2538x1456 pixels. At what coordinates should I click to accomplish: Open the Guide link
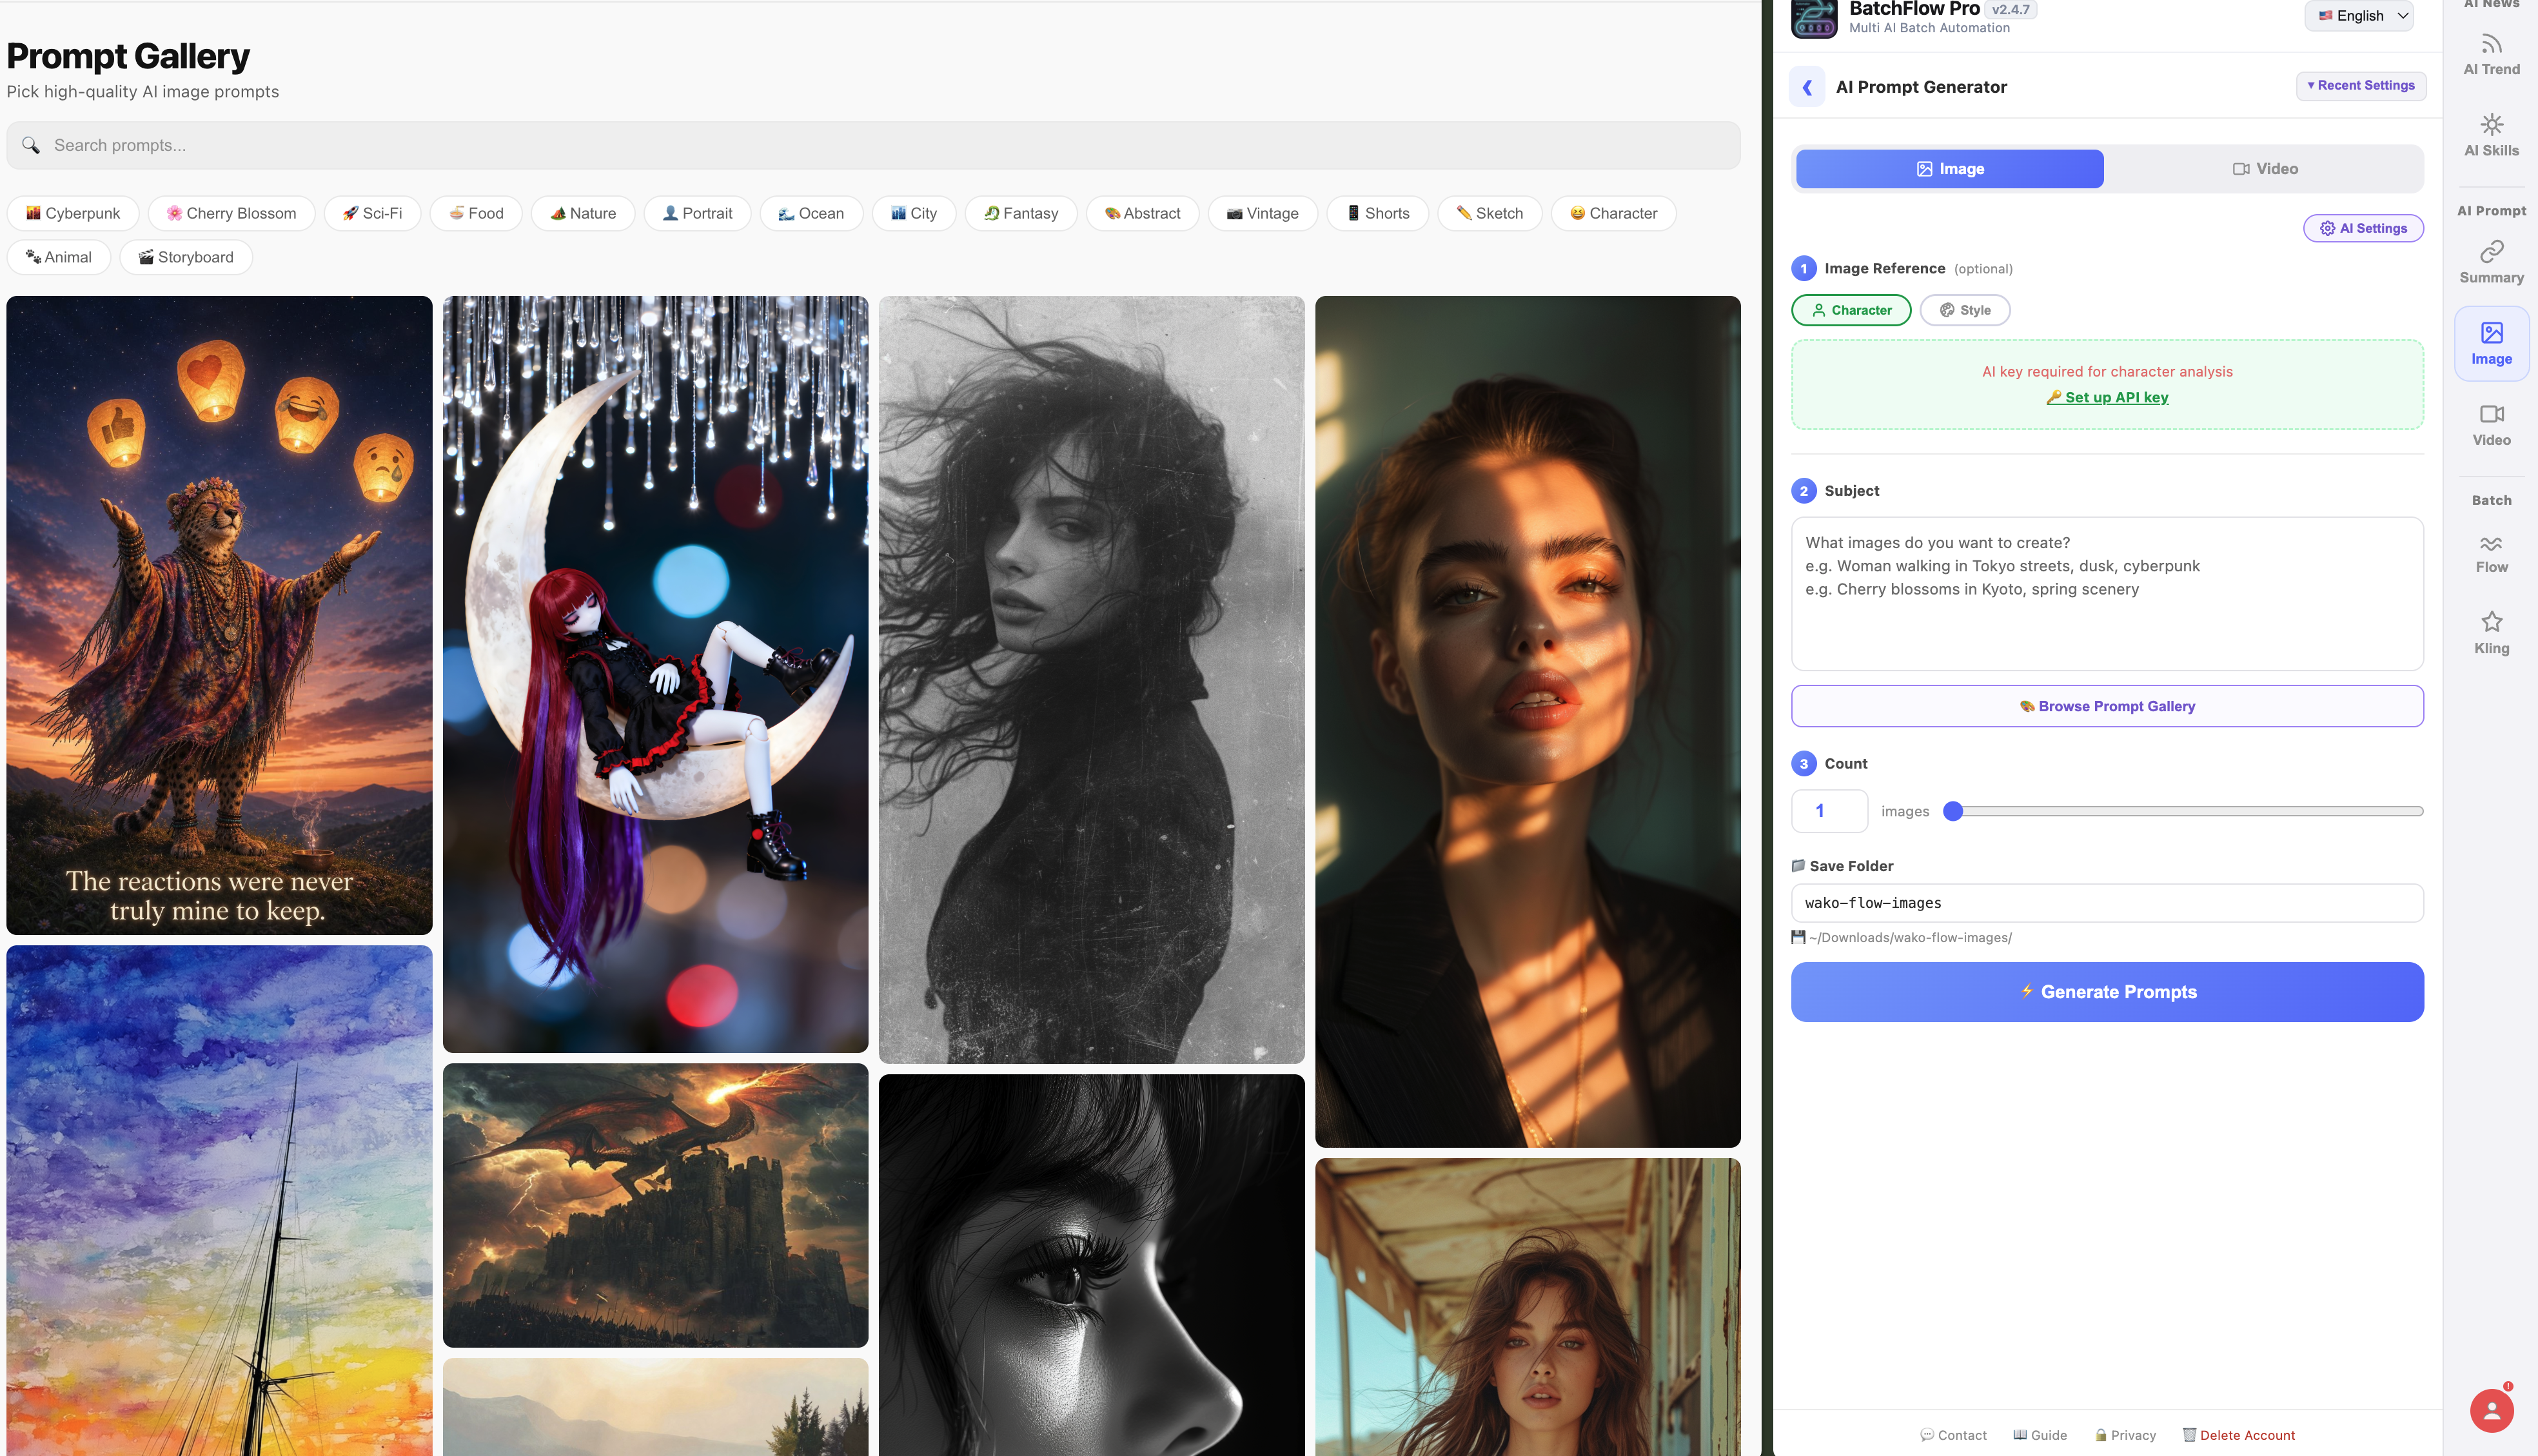[x=2039, y=1435]
